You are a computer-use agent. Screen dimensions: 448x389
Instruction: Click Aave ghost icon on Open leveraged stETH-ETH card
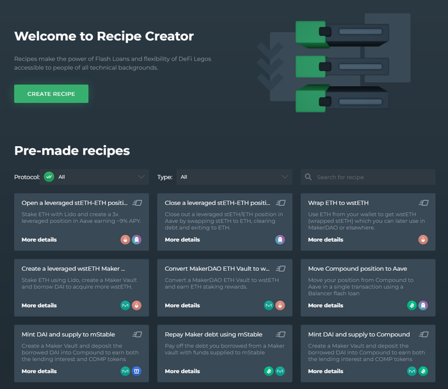click(136, 240)
